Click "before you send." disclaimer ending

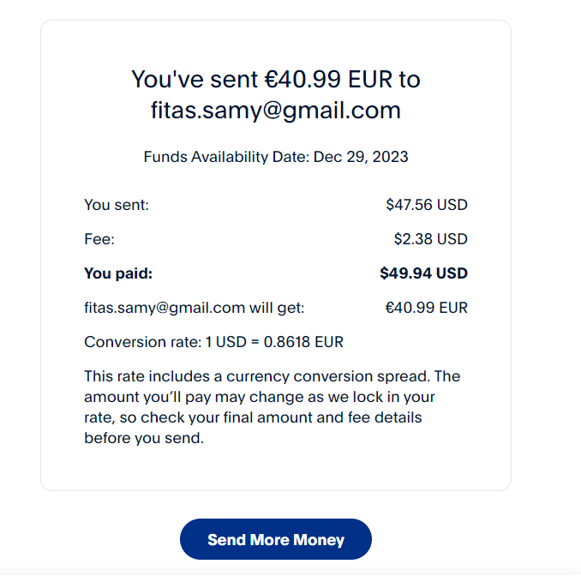(x=144, y=438)
